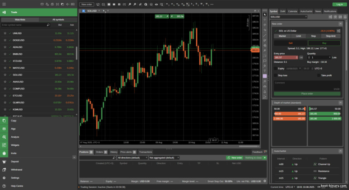Select the Sell button in order panel
This screenshot has width=349, height=190.
coord(290,43)
